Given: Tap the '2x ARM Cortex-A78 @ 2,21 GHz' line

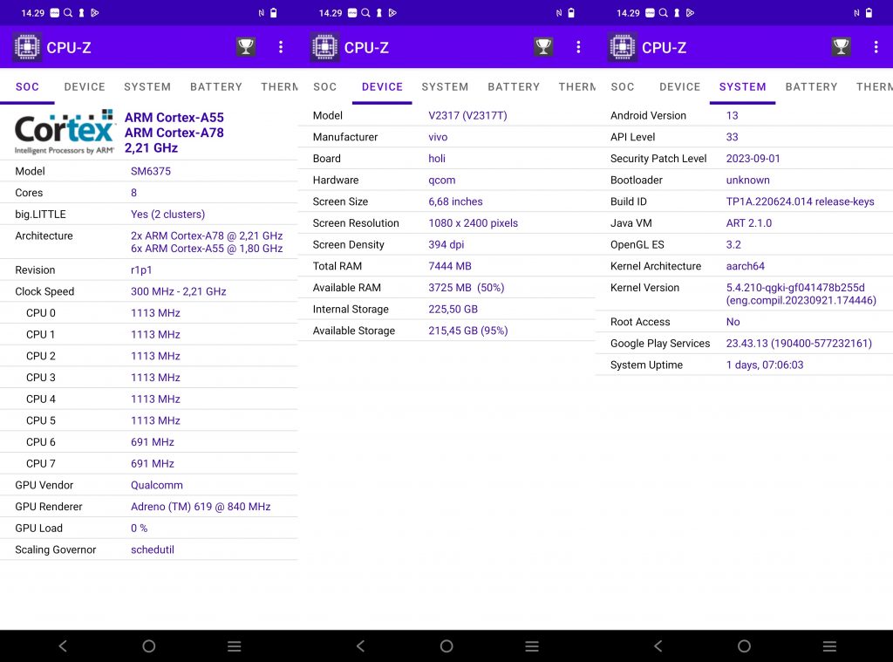Looking at the screenshot, I should coord(207,235).
